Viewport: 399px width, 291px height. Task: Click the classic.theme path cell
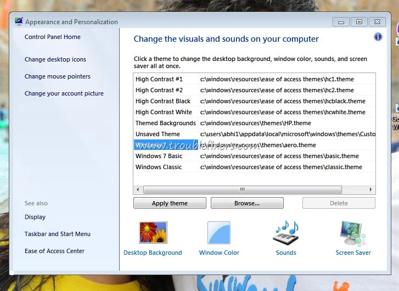pos(281,167)
